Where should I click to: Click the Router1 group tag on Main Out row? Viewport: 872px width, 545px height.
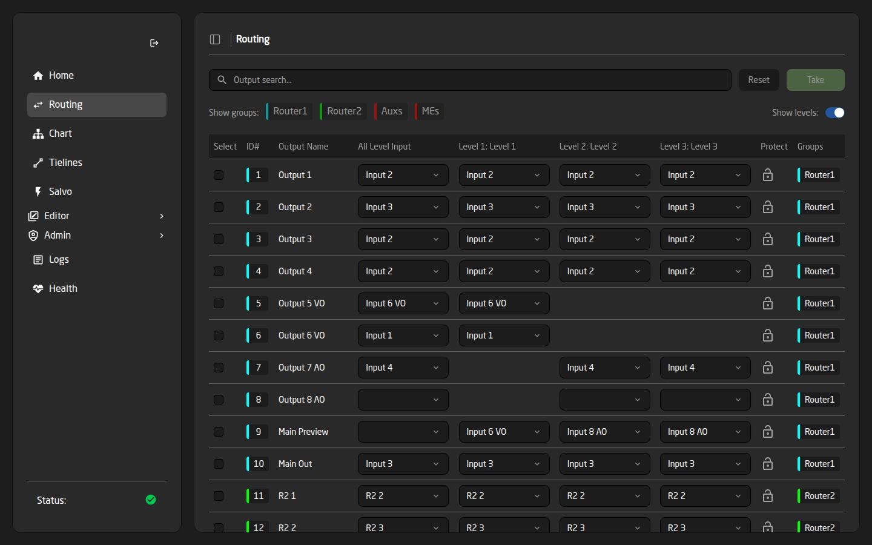819,464
